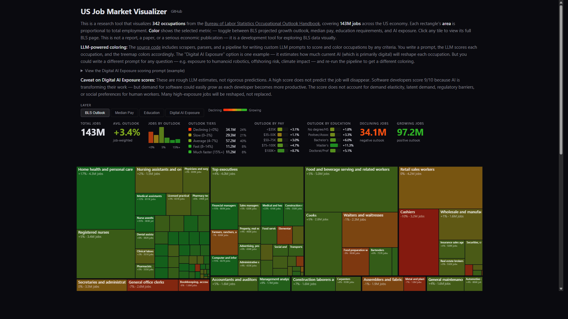
Task: Open the Bureau of Labor Statistics Handbook link
Action: click(262, 24)
